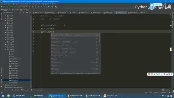Switch to the demo7.py editor tab

pyautogui.click(x=108, y=13)
